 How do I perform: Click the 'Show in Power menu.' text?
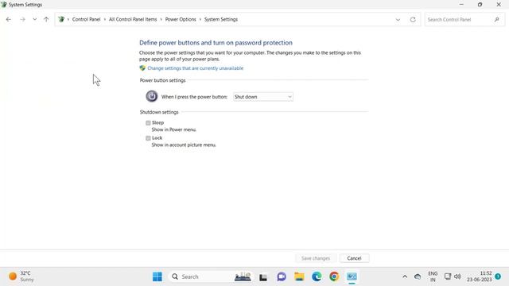pyautogui.click(x=174, y=129)
